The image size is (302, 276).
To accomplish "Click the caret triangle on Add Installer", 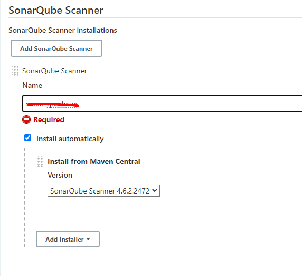I will (x=88, y=239).
